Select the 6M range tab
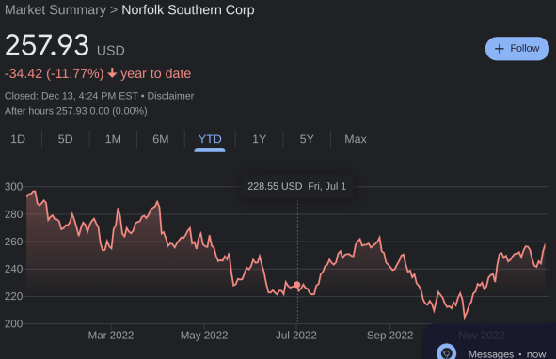 click(x=161, y=139)
